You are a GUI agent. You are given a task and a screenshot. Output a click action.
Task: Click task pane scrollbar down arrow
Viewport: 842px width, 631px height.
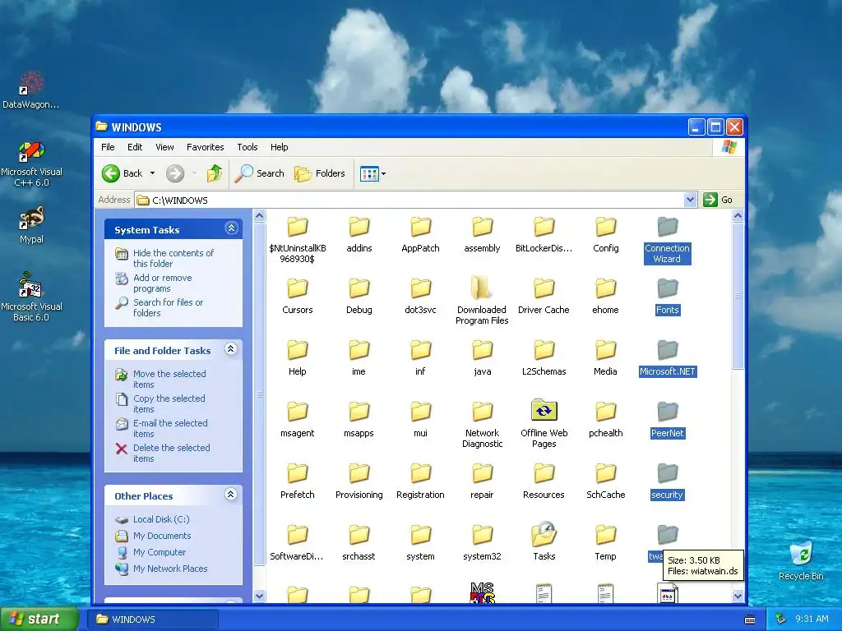coord(259,596)
